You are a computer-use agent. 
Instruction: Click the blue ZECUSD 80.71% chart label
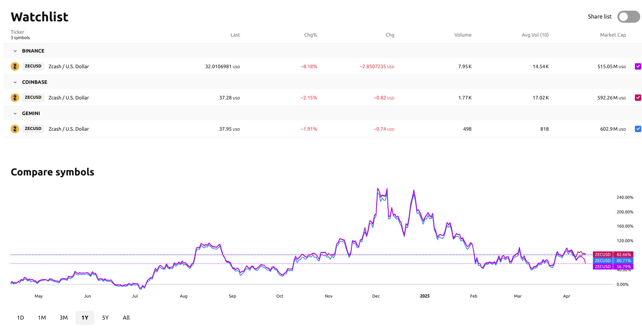click(613, 261)
